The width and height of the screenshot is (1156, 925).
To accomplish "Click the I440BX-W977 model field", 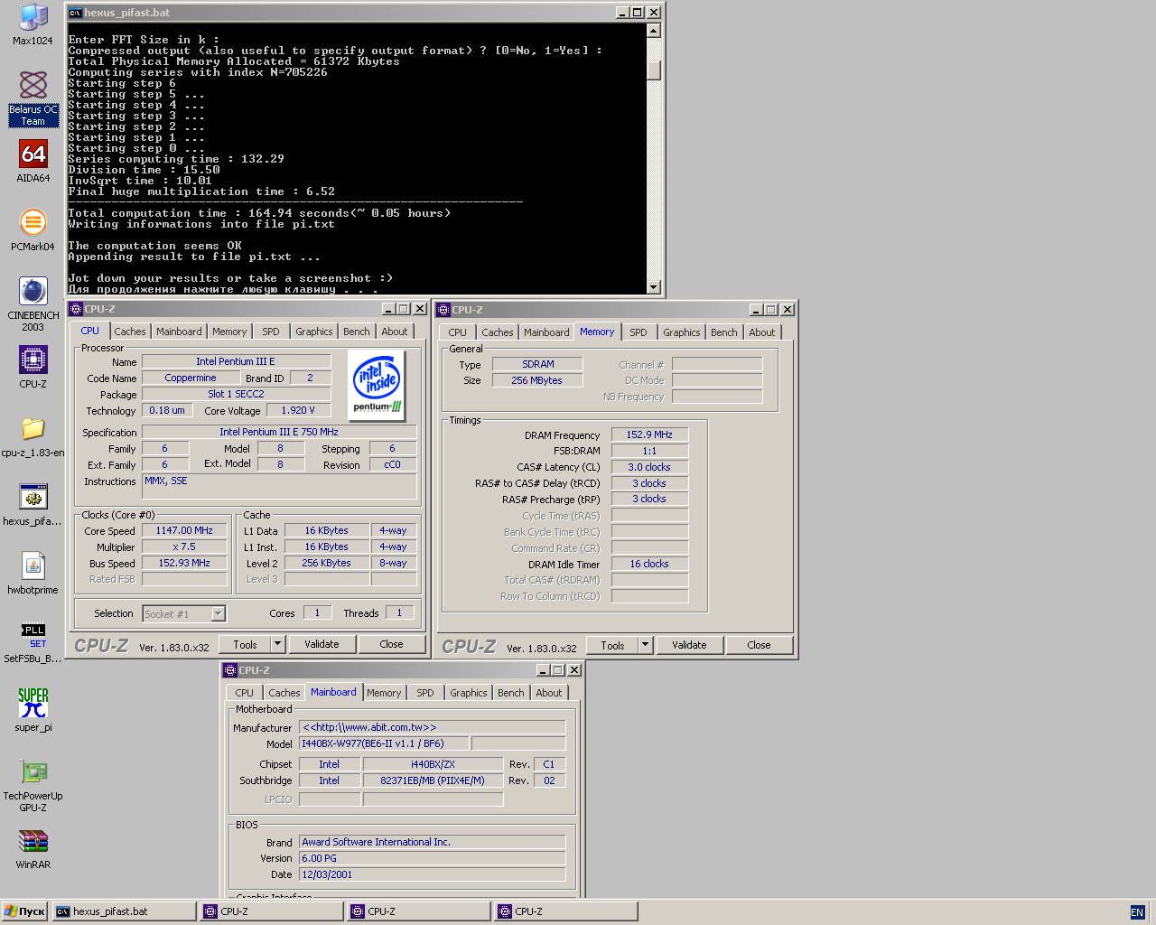I will pos(384,743).
